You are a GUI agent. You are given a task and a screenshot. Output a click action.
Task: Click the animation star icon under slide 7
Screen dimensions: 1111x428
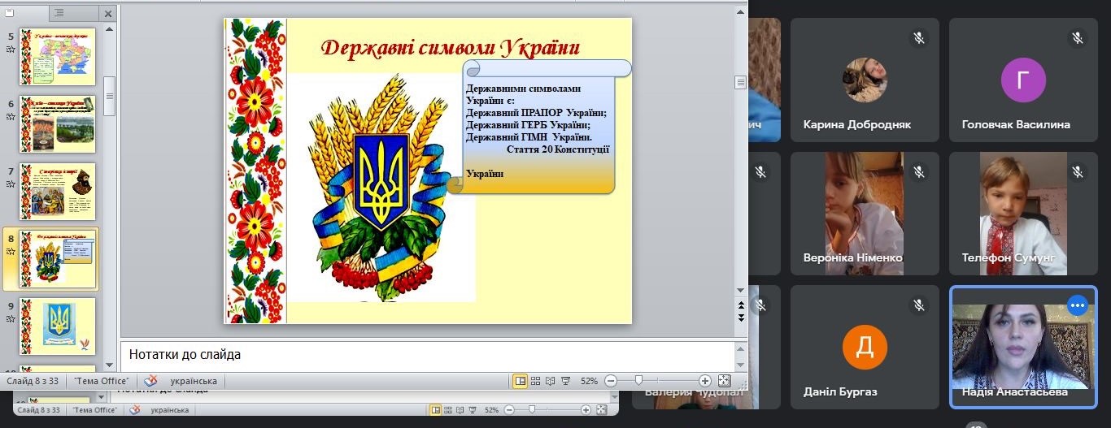tap(11, 184)
